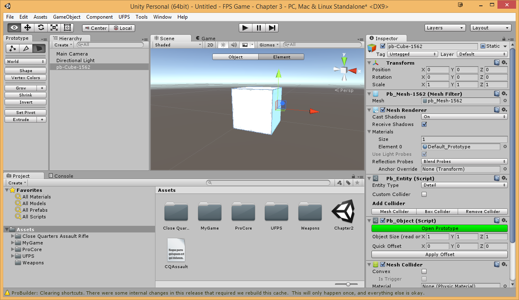Open Transform component gear menu
The image size is (519, 300).
[x=504, y=63]
